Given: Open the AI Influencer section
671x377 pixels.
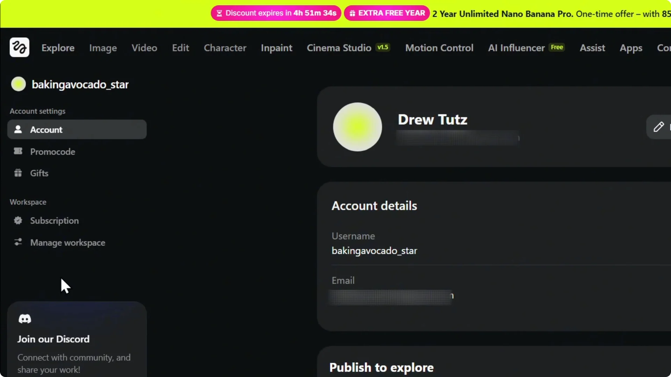Looking at the screenshot, I should 515,48.
